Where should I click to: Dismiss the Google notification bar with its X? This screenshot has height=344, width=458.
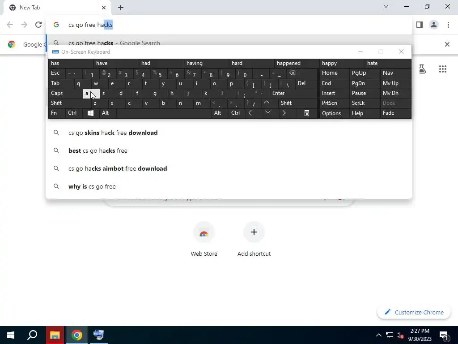(447, 44)
